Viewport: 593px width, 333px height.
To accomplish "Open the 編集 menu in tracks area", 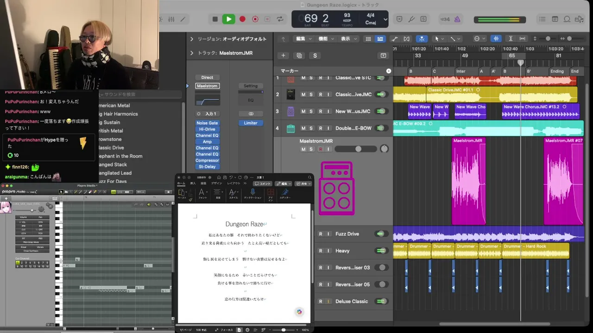I will 303,39.
